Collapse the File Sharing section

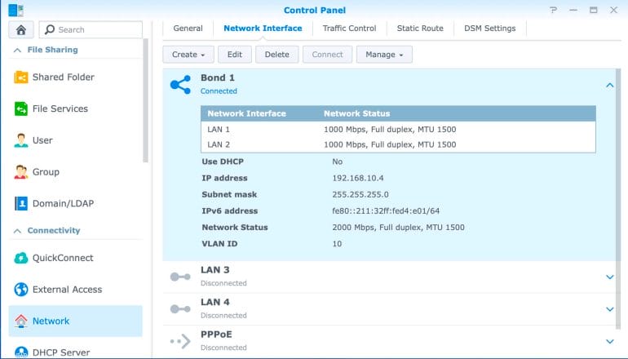[17, 50]
